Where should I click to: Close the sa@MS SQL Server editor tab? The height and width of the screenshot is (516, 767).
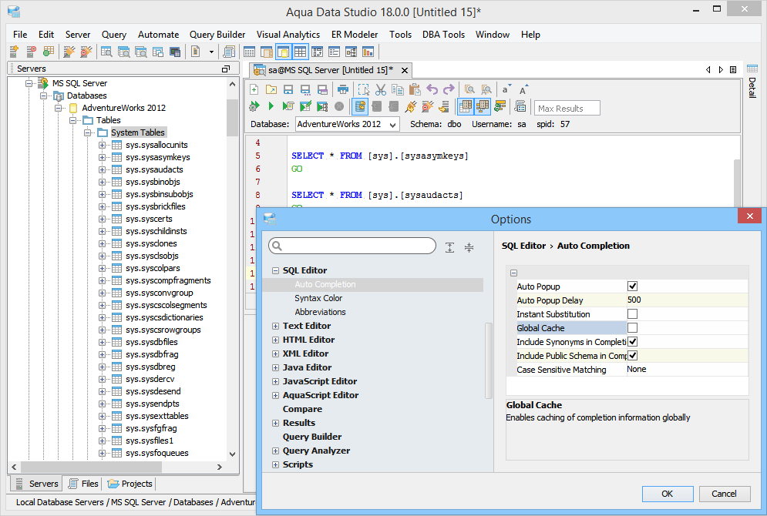405,70
